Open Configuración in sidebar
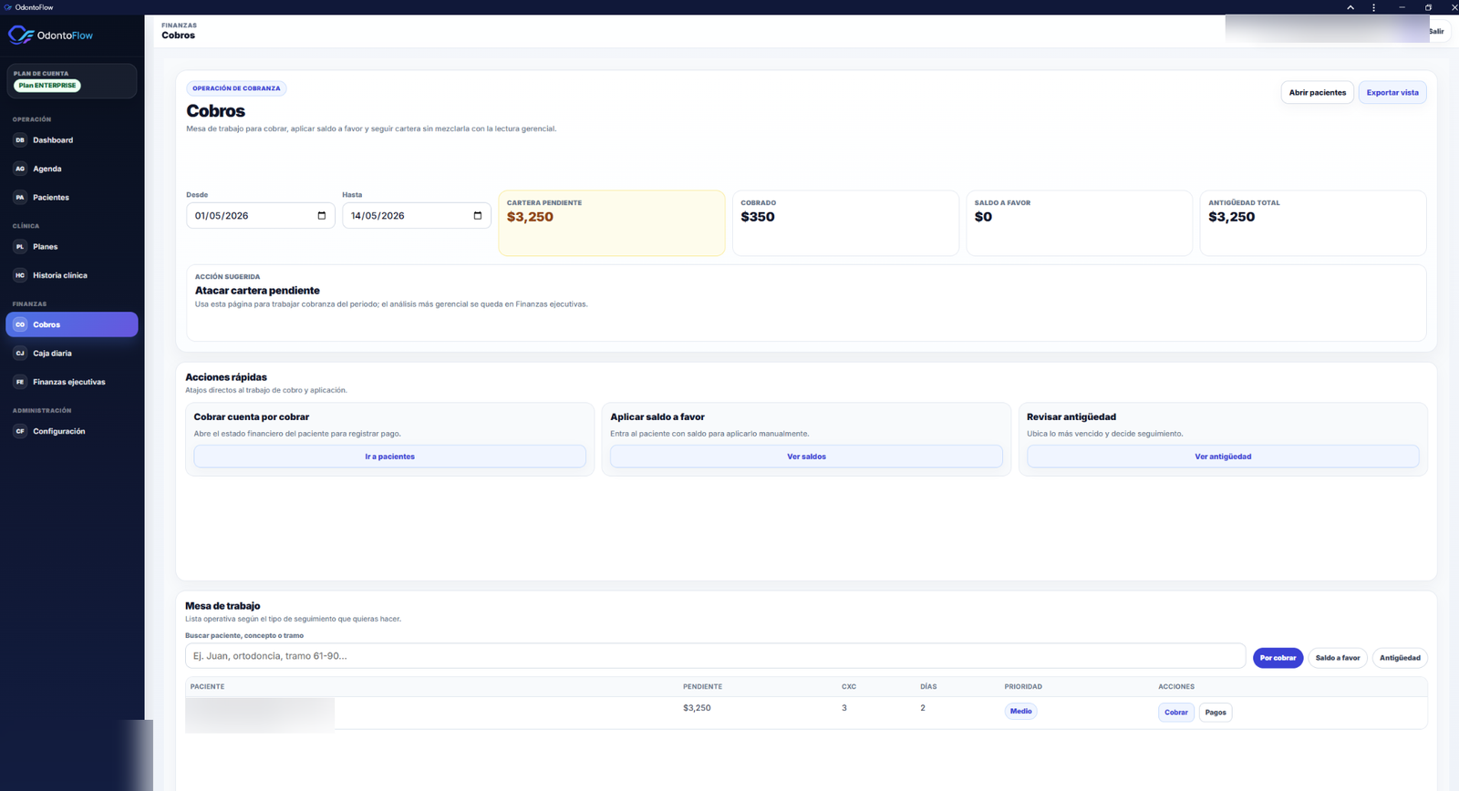Viewport: 1459px width, 791px height. click(72, 431)
